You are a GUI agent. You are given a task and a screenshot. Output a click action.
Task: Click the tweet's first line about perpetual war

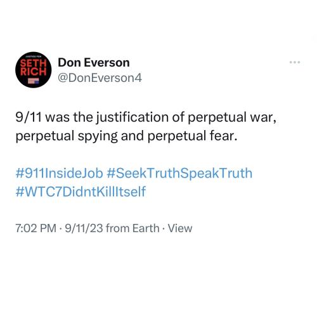point(146,117)
